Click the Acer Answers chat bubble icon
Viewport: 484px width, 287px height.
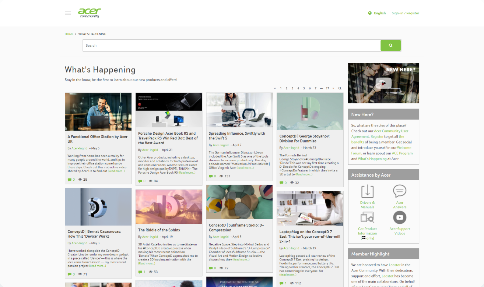[400, 191]
